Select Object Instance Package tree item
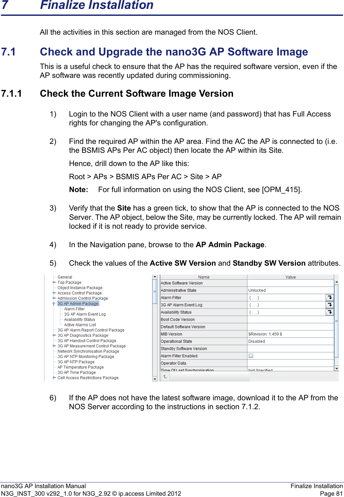This screenshot has width=344, height=497. point(80,288)
